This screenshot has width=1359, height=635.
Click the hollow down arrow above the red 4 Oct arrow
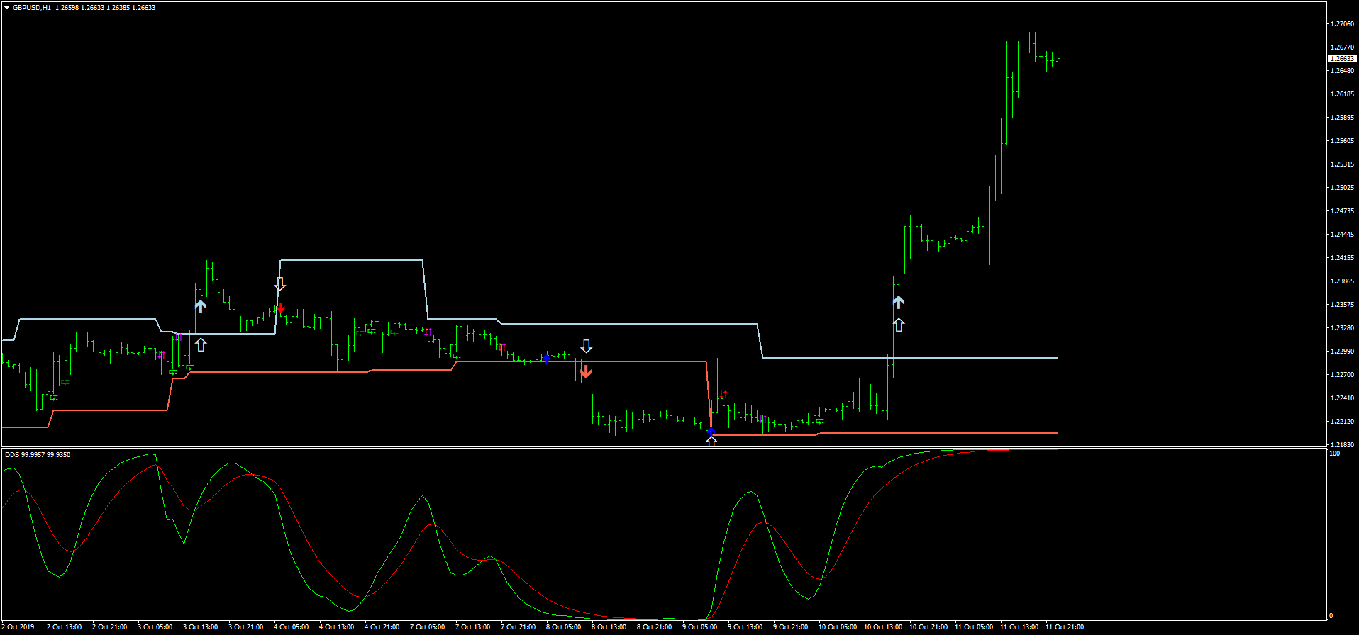280,284
